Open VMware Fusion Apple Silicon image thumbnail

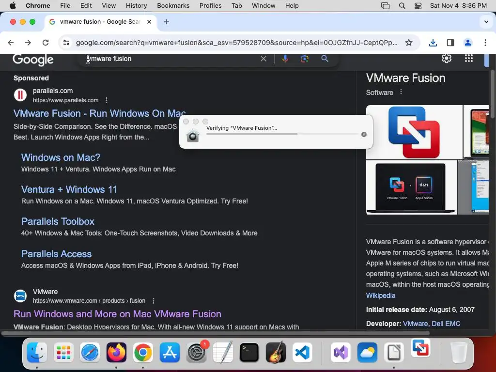412,187
